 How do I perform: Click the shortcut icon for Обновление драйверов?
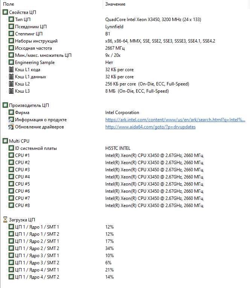pyautogui.click(x=11, y=127)
